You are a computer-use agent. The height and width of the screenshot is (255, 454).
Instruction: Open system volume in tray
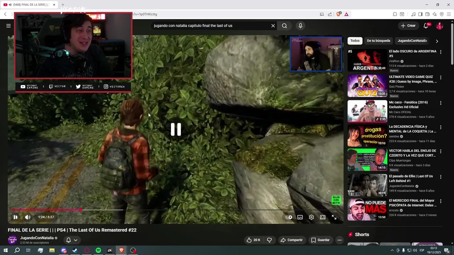point(415,250)
